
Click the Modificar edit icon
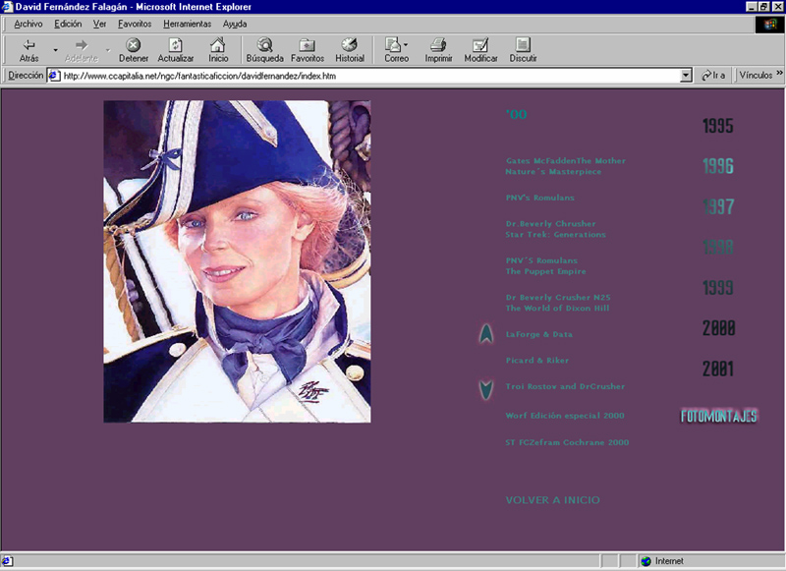tap(480, 45)
